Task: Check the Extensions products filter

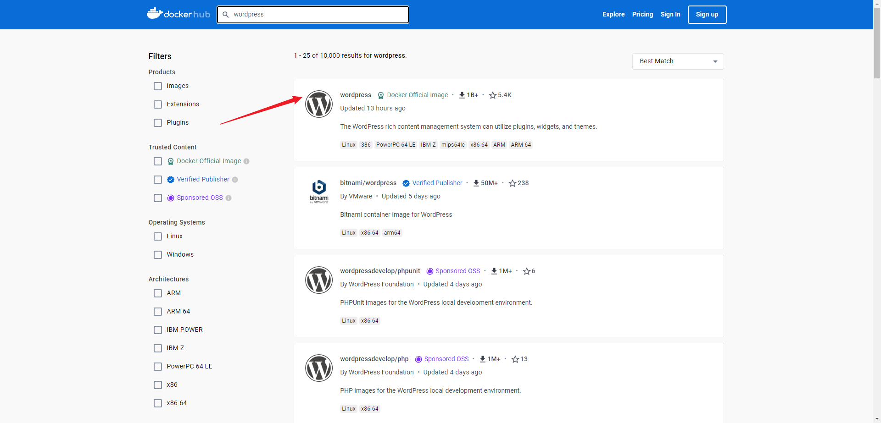Action: [158, 104]
